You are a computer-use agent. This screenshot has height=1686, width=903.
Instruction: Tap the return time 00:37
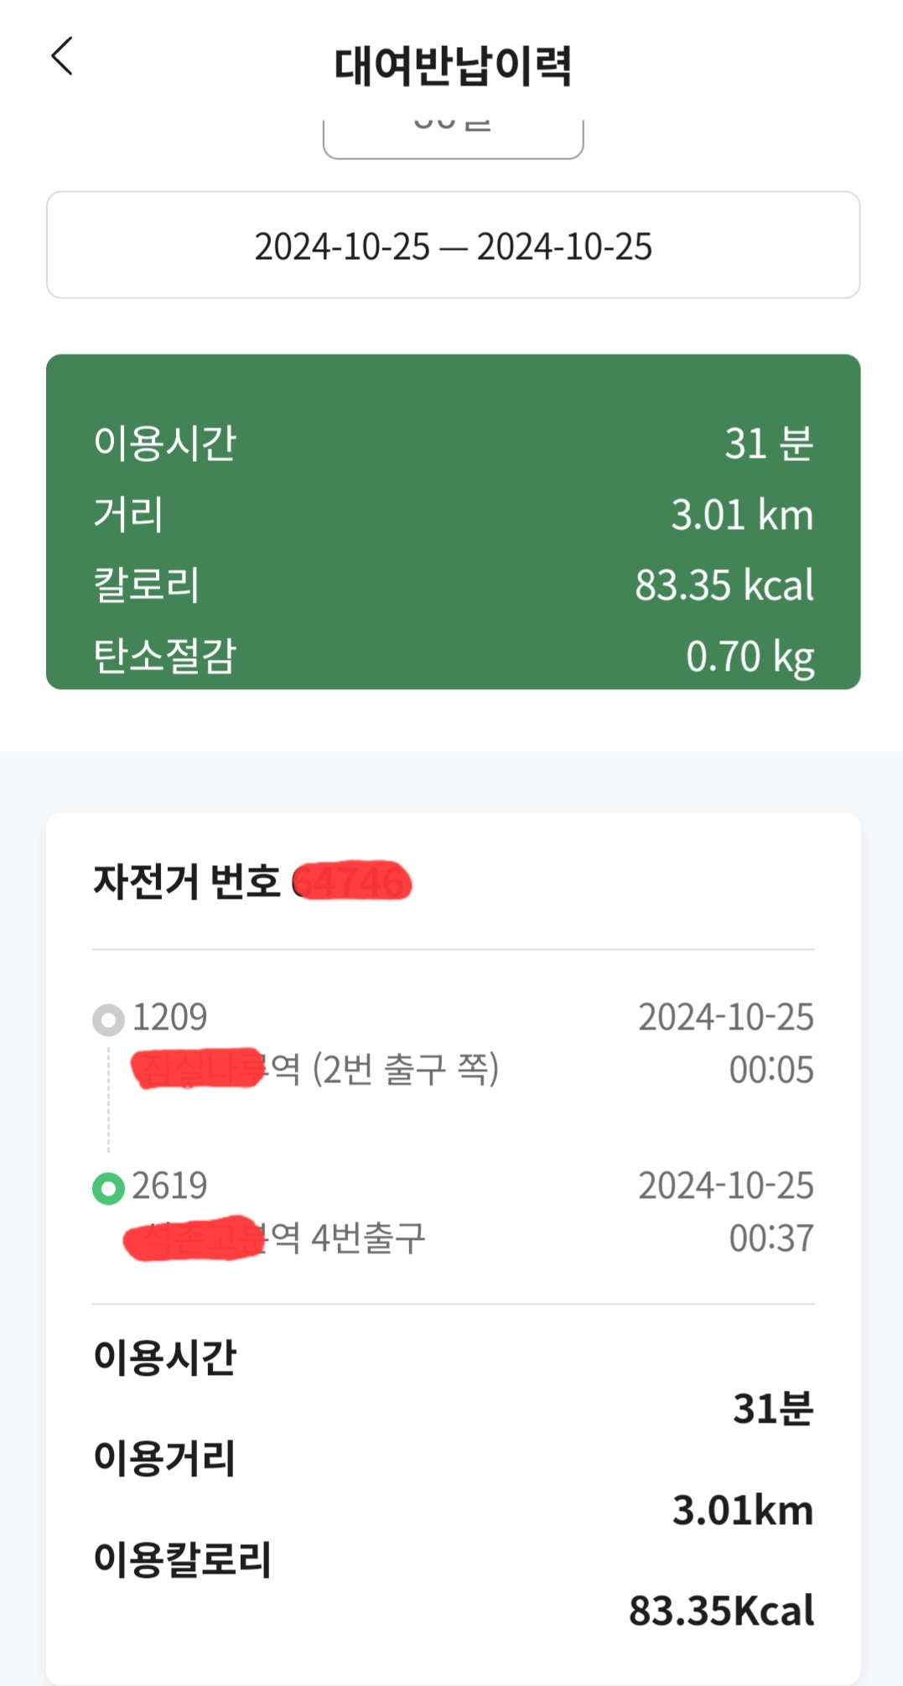tap(771, 1238)
